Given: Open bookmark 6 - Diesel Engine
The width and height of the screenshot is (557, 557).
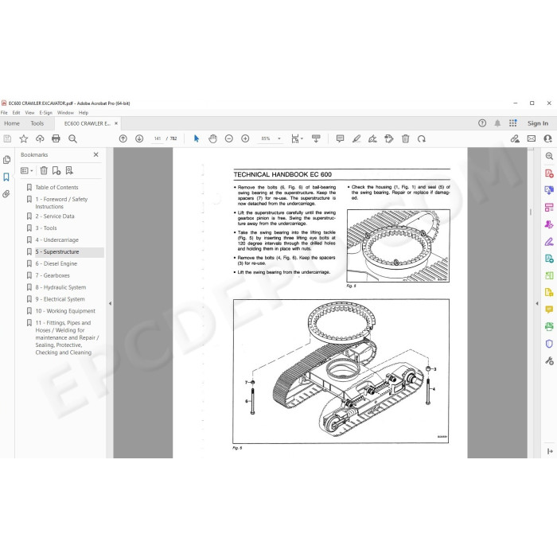Looking at the screenshot, I should click(56, 263).
